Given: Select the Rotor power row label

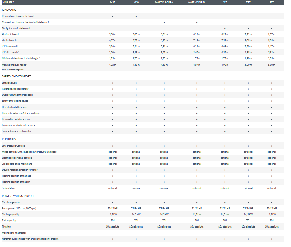Looking at the screenshot, I should [19, 208].
